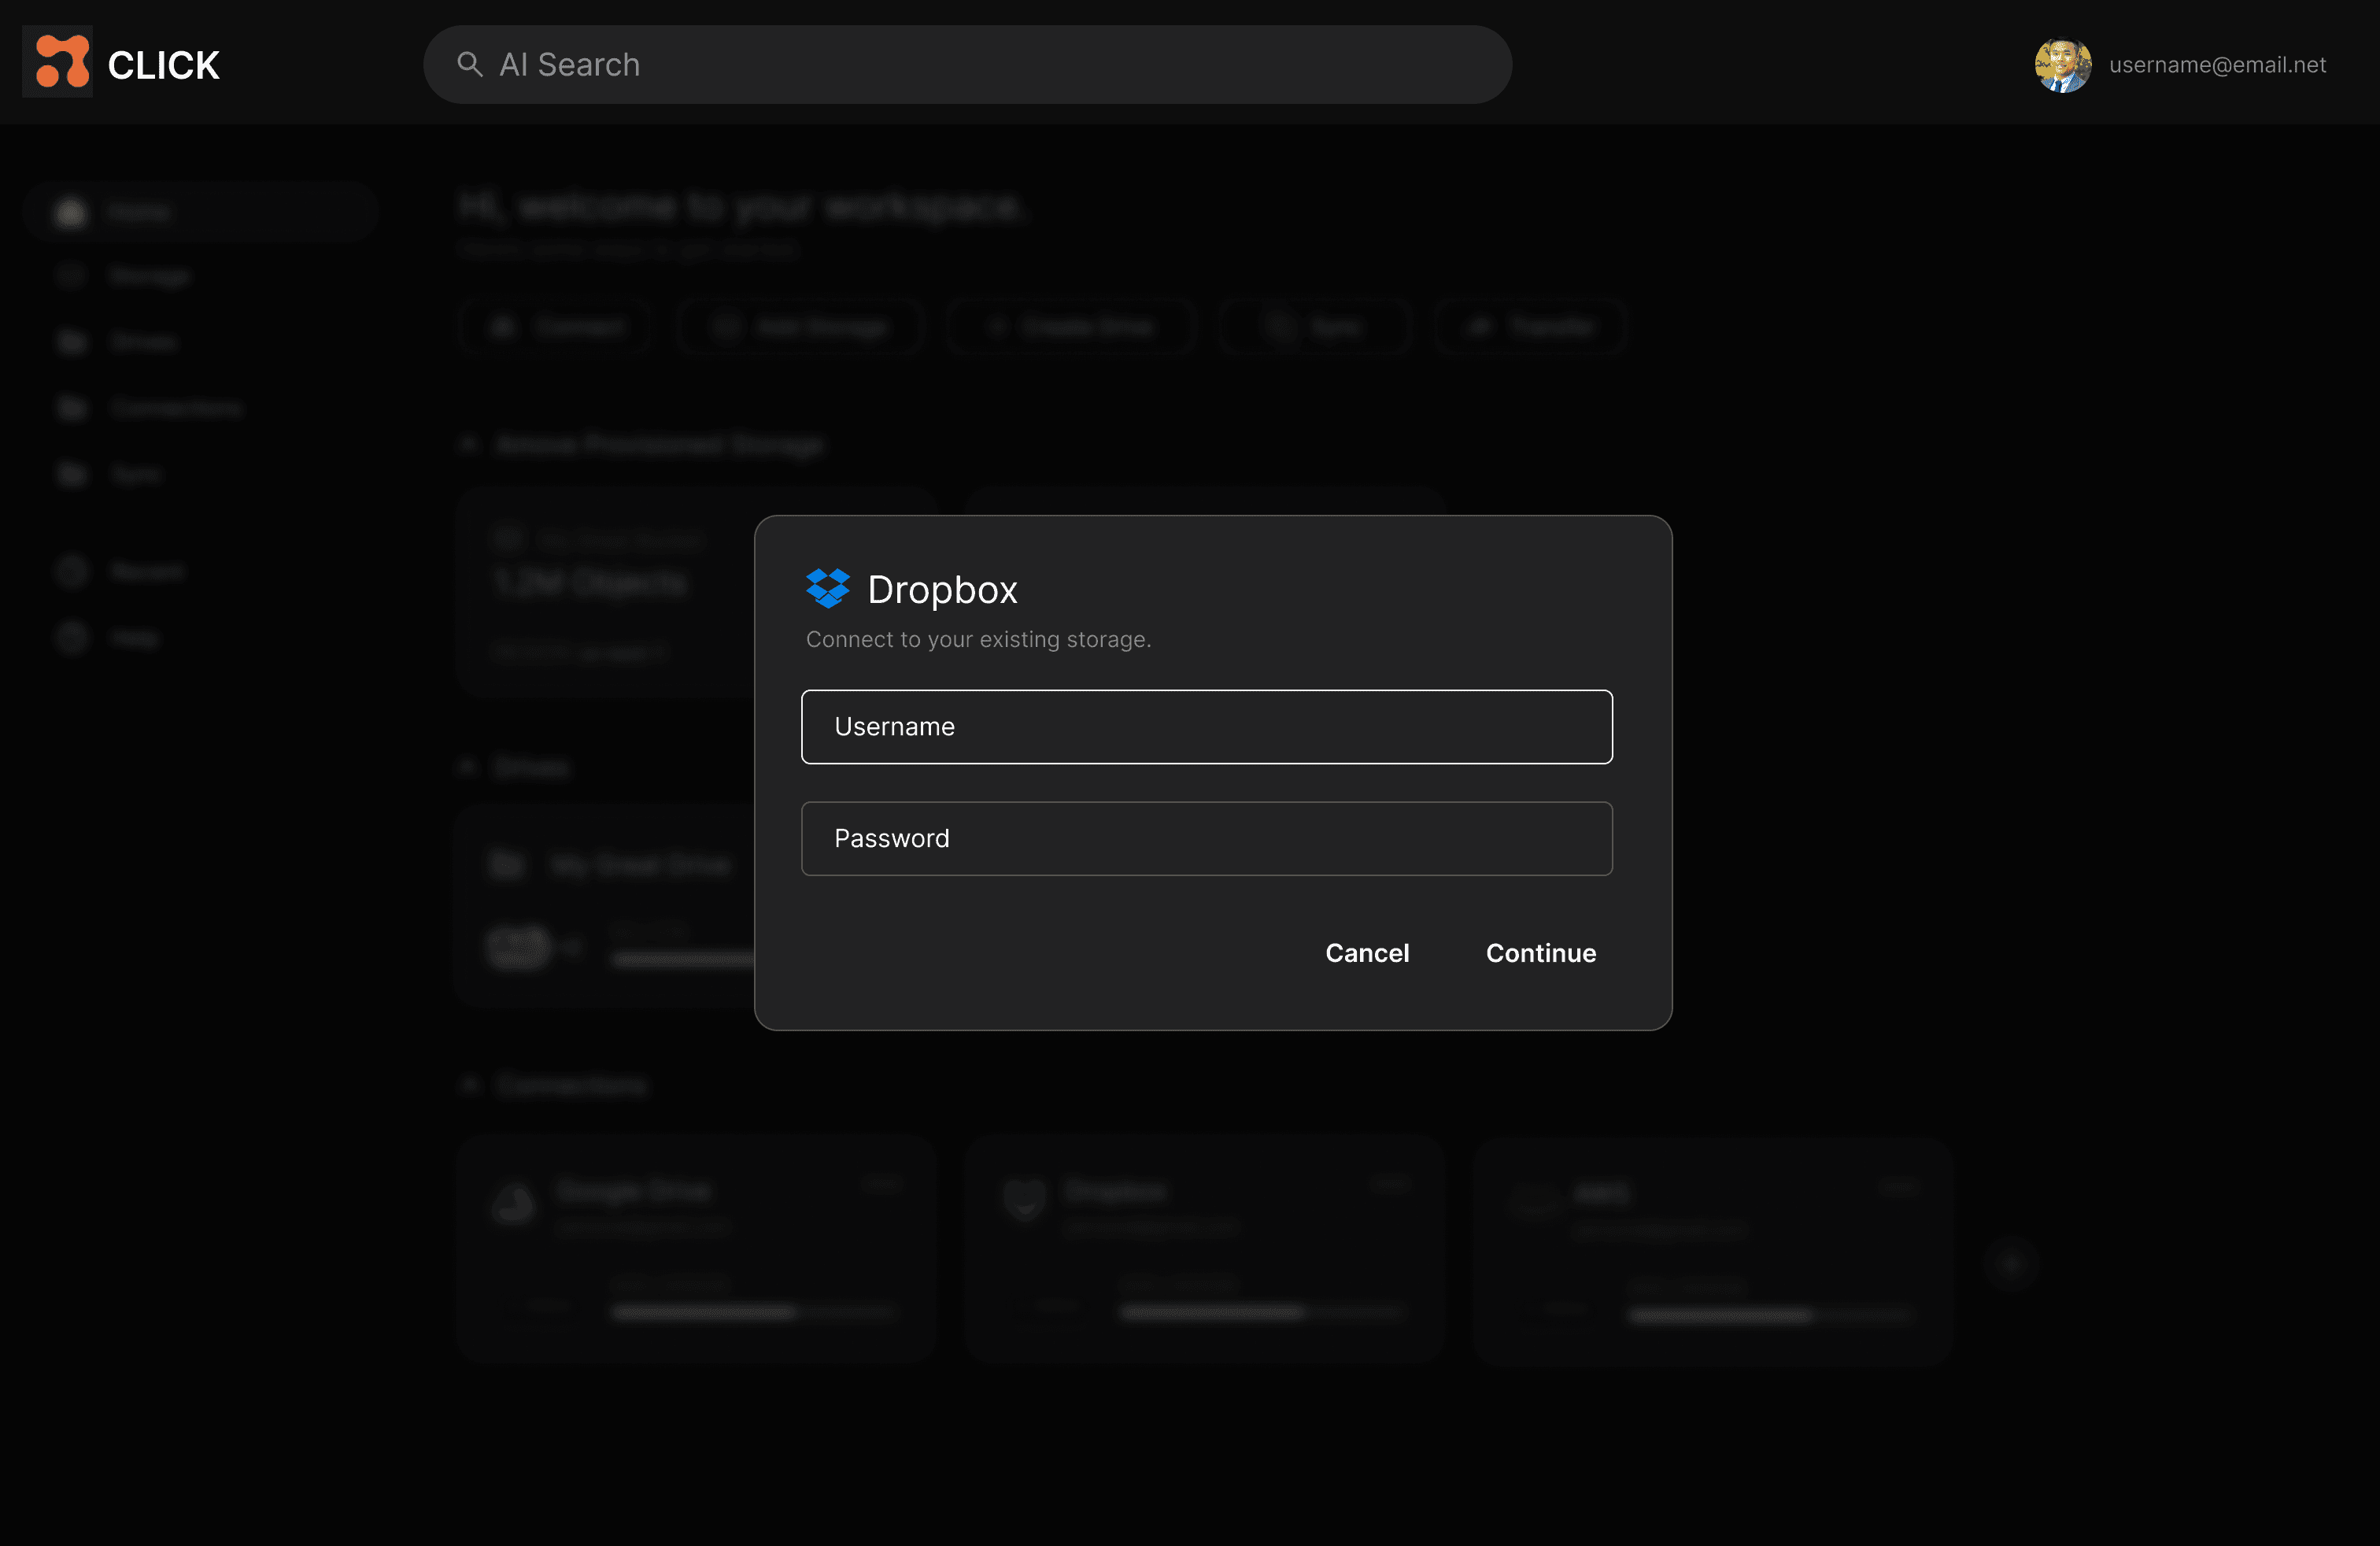Focus the Password input field

click(x=1206, y=838)
